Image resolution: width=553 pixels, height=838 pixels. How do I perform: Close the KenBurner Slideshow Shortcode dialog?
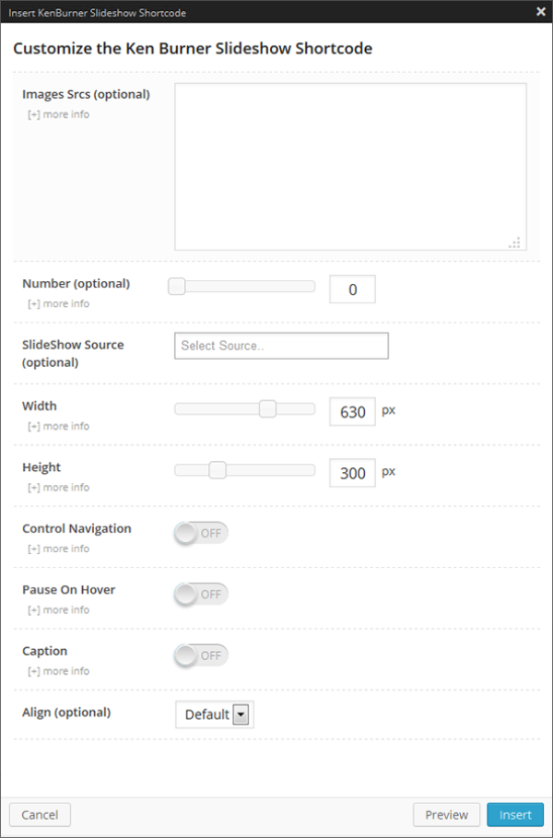[x=539, y=12]
